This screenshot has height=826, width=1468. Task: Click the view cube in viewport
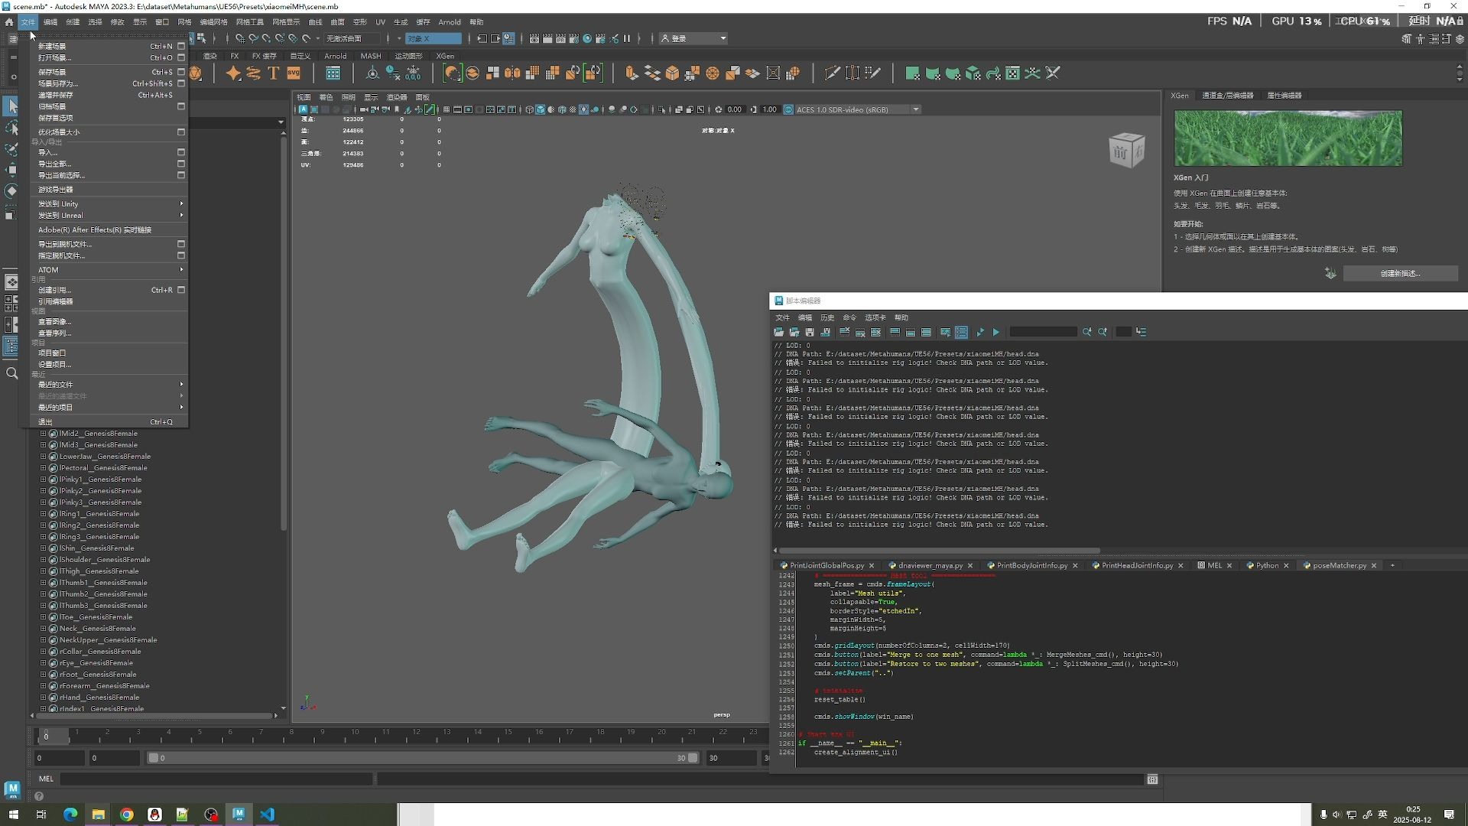[x=1127, y=150]
